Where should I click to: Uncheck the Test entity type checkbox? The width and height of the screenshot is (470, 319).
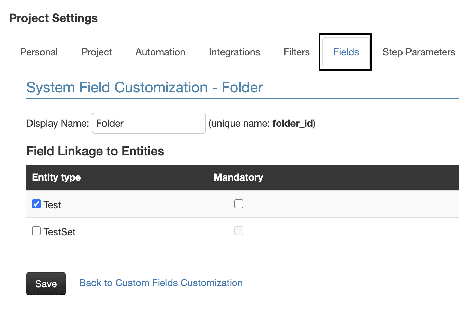(36, 204)
